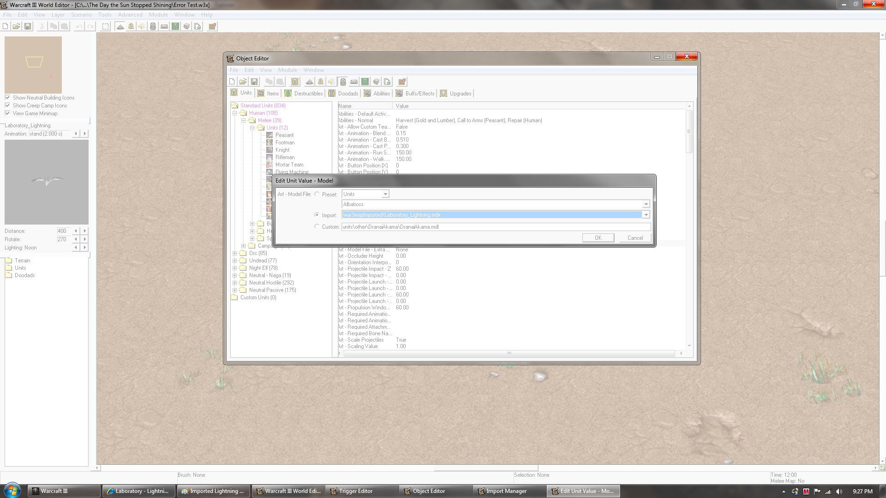Select Custom Units (0) folder
This screenshot has width=886, height=498.
258,297
